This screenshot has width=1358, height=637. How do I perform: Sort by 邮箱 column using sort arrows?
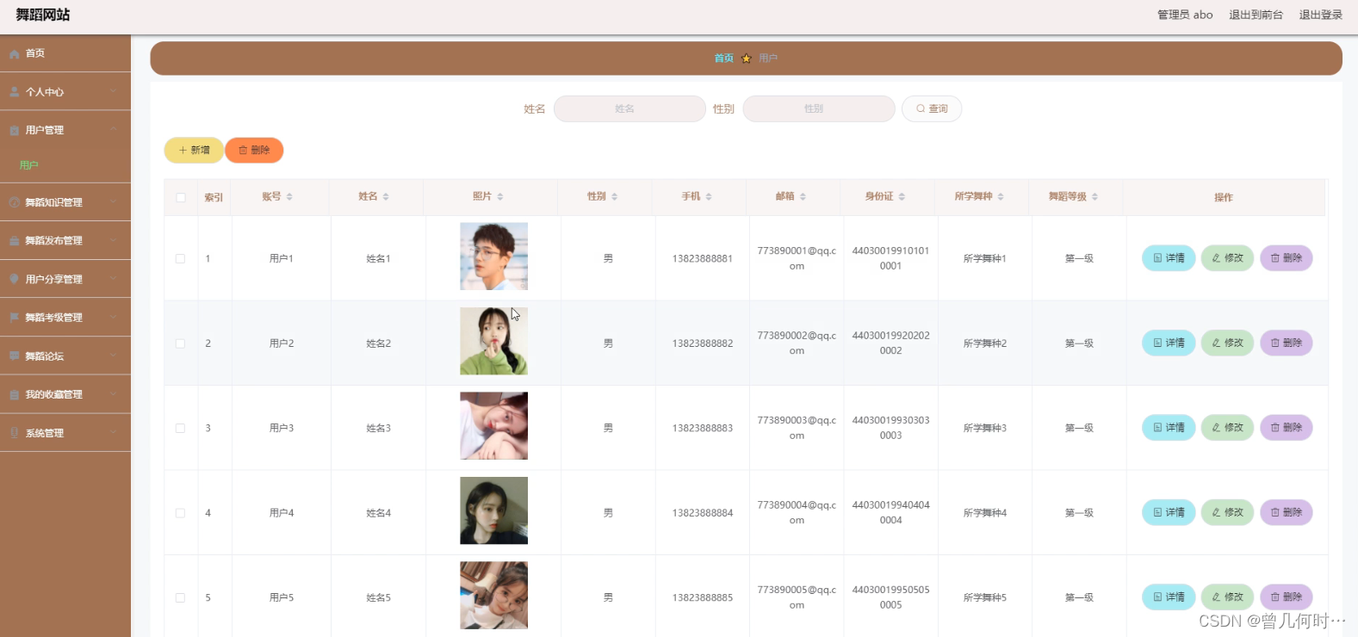pyautogui.click(x=803, y=197)
